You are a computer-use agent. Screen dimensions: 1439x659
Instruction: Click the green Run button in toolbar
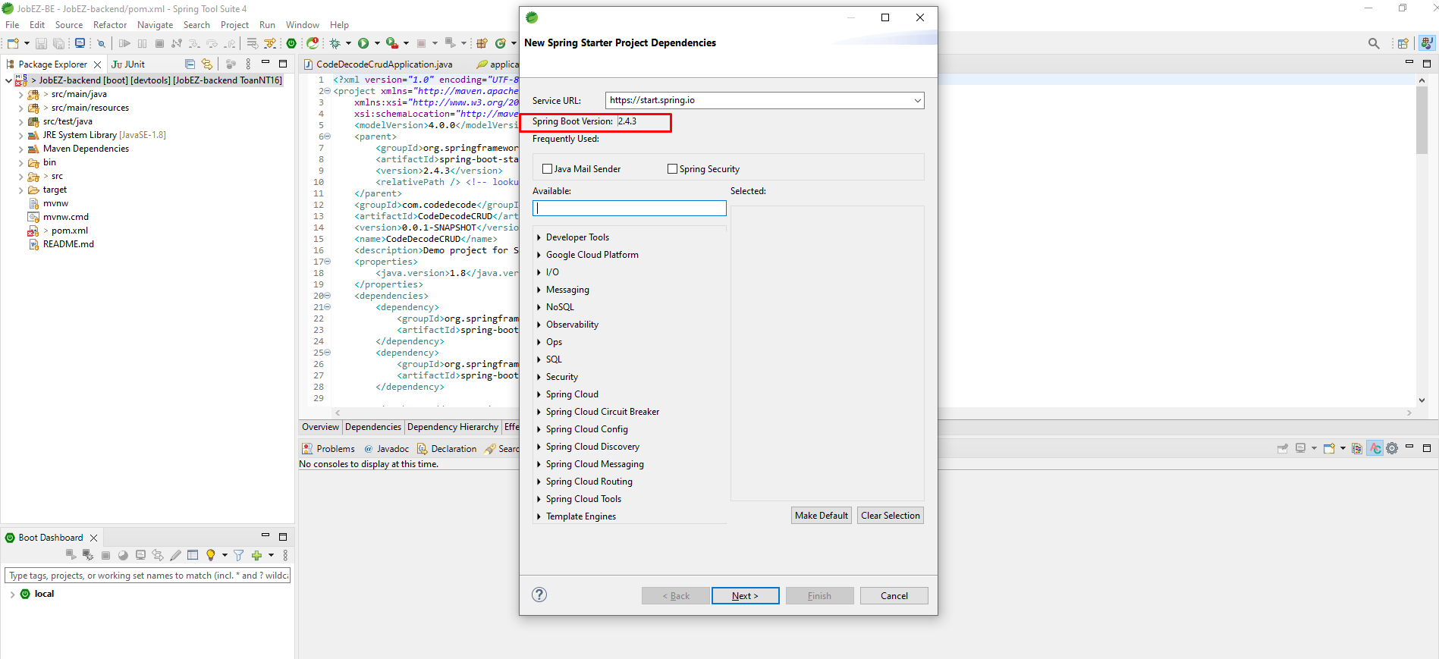point(363,43)
